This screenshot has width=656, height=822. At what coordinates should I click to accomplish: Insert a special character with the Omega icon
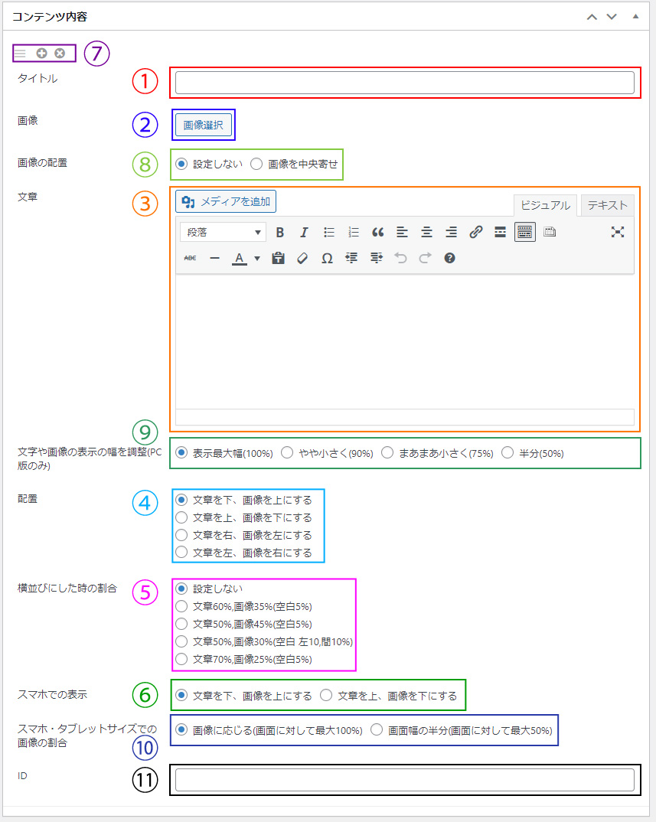pyautogui.click(x=326, y=259)
